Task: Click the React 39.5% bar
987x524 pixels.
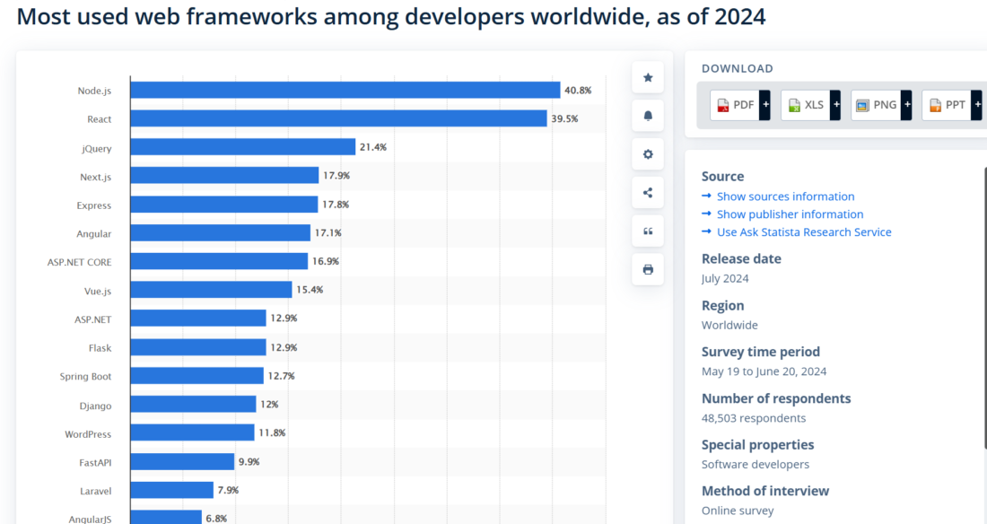Action: 338,118
